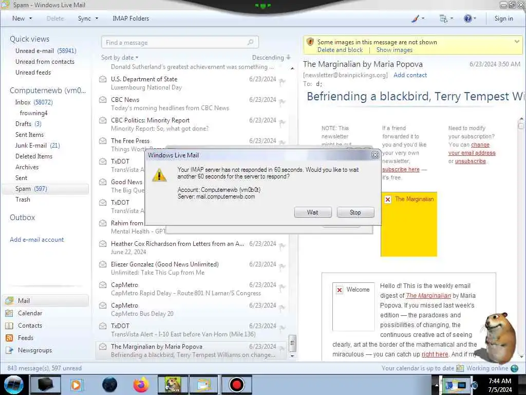Click message list scroll-down arrow
The height and width of the screenshot is (395, 526).
[292, 356]
